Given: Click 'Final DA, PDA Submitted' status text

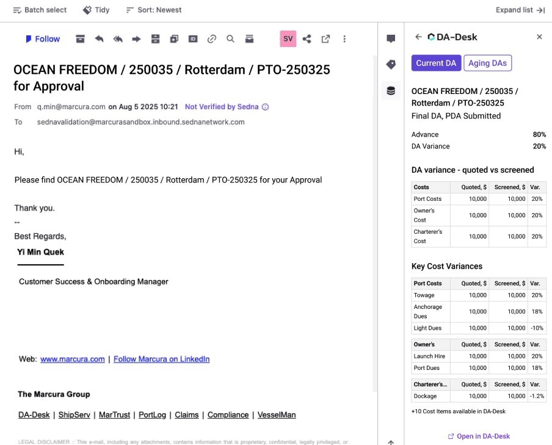Looking at the screenshot, I should (456, 116).
